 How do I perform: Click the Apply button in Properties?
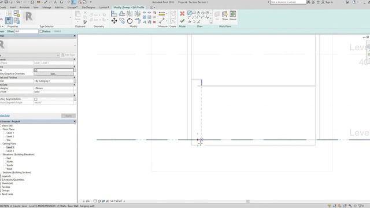coord(68,116)
